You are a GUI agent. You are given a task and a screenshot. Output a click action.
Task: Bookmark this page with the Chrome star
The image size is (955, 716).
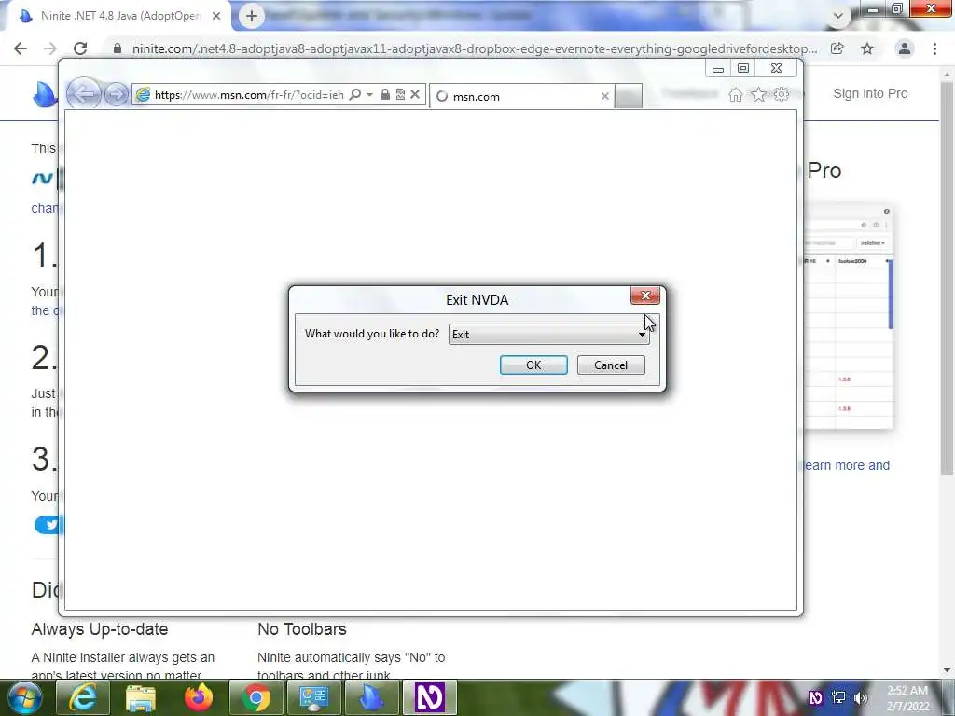(867, 48)
